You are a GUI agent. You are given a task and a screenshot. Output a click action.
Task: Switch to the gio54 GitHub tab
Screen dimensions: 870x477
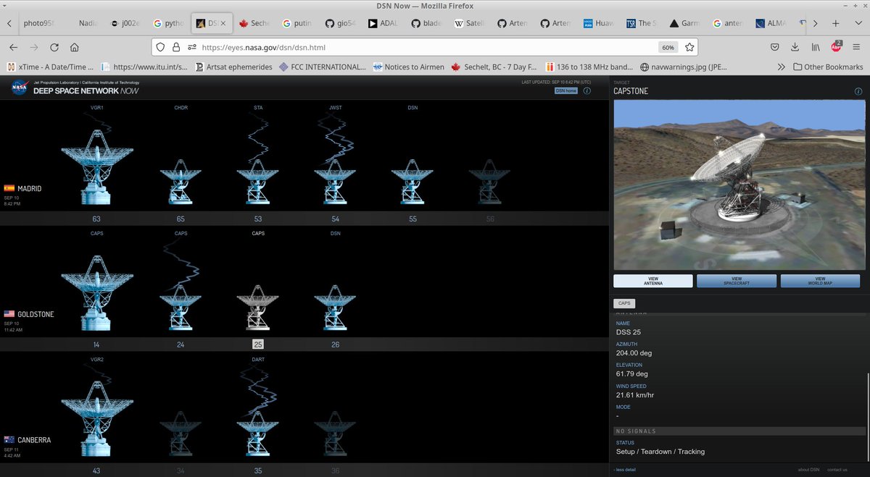pos(341,23)
